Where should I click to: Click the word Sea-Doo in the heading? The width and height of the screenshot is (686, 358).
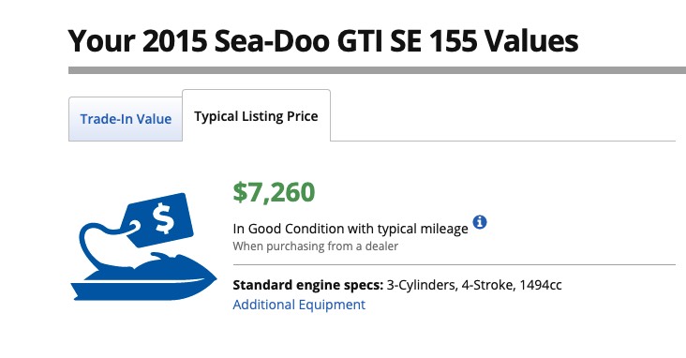pos(272,40)
